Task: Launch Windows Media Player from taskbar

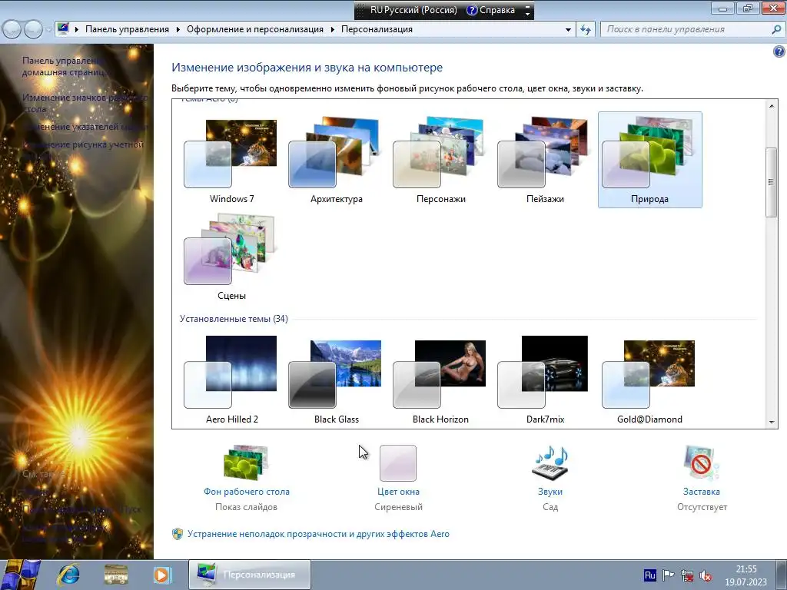Action: click(162, 575)
